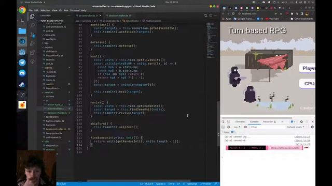Viewport: 332px width, 186px height.
Task: Click Player button in game
Action: click(307, 68)
